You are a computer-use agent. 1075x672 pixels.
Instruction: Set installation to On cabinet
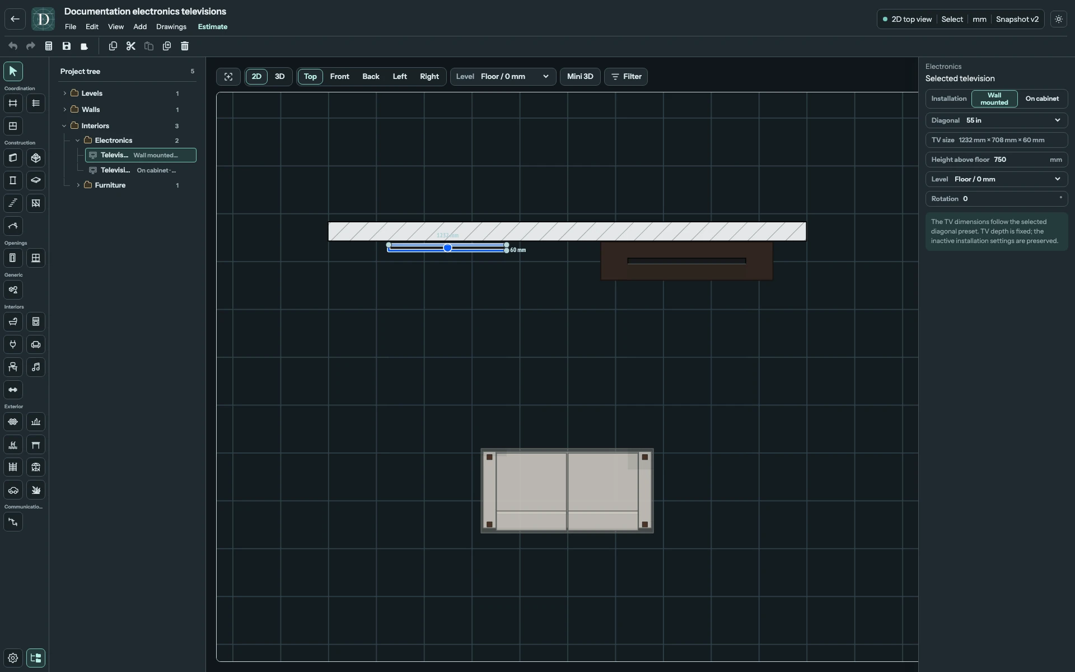coord(1042,99)
